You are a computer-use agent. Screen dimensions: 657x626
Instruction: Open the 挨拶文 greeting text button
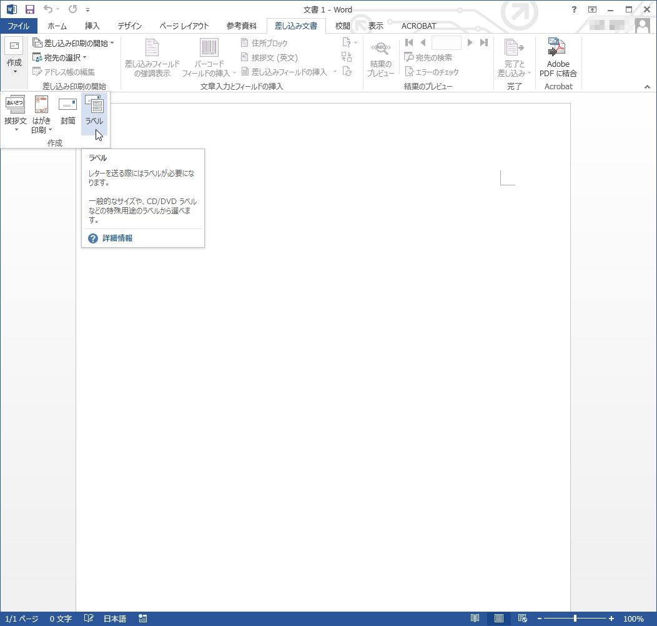click(x=15, y=113)
